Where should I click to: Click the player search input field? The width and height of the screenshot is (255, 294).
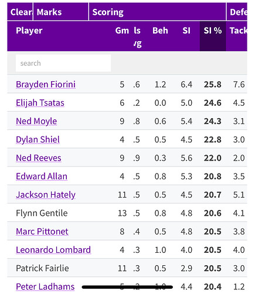pyautogui.click(x=63, y=63)
